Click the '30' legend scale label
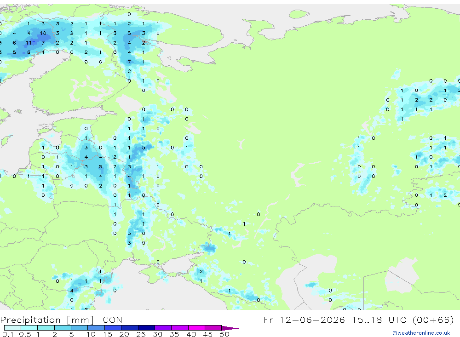 (x=158, y=334)
